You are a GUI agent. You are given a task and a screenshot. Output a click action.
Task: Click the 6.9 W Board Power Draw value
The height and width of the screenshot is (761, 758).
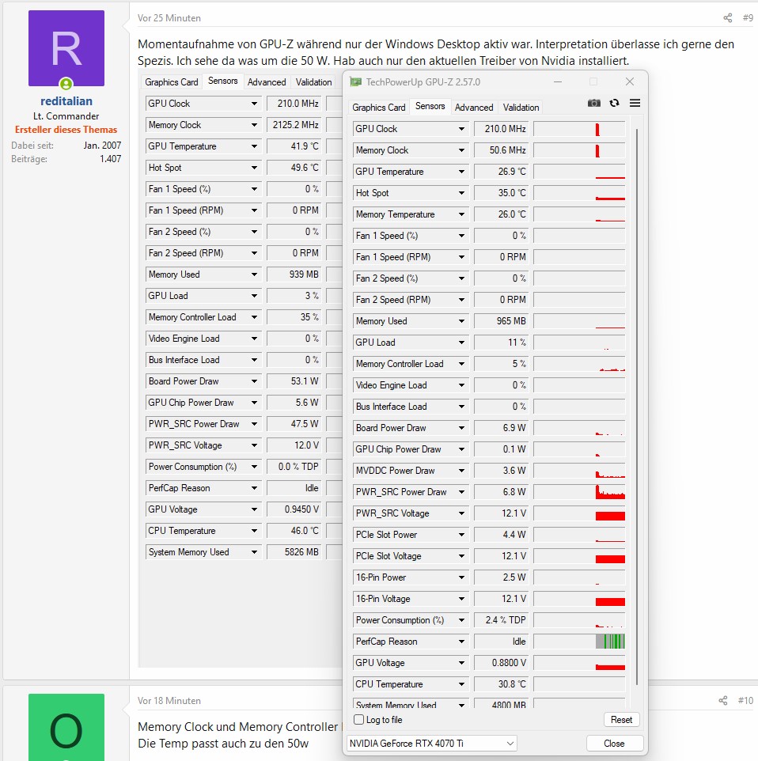pyautogui.click(x=501, y=428)
